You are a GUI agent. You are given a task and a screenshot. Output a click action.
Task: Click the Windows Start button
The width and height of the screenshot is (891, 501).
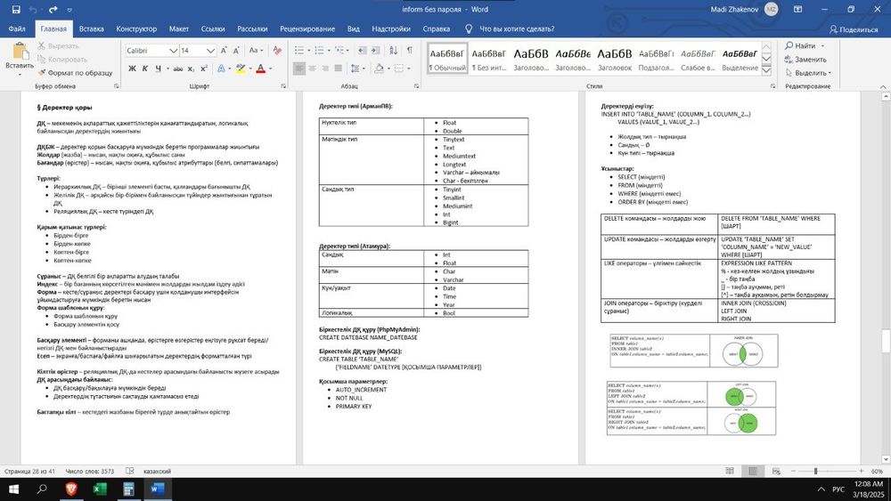[x=13, y=489]
